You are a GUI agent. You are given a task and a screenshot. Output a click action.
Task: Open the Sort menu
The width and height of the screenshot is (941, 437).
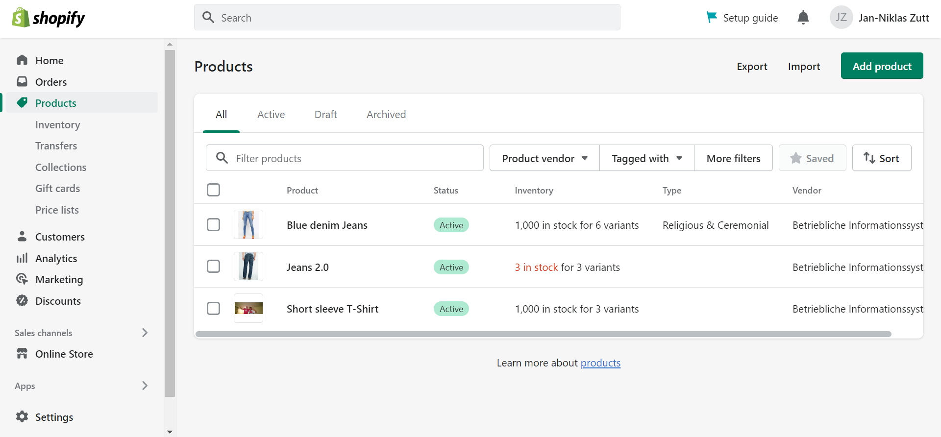pyautogui.click(x=882, y=158)
